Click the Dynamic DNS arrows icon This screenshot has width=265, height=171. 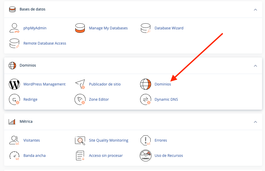tap(146, 99)
